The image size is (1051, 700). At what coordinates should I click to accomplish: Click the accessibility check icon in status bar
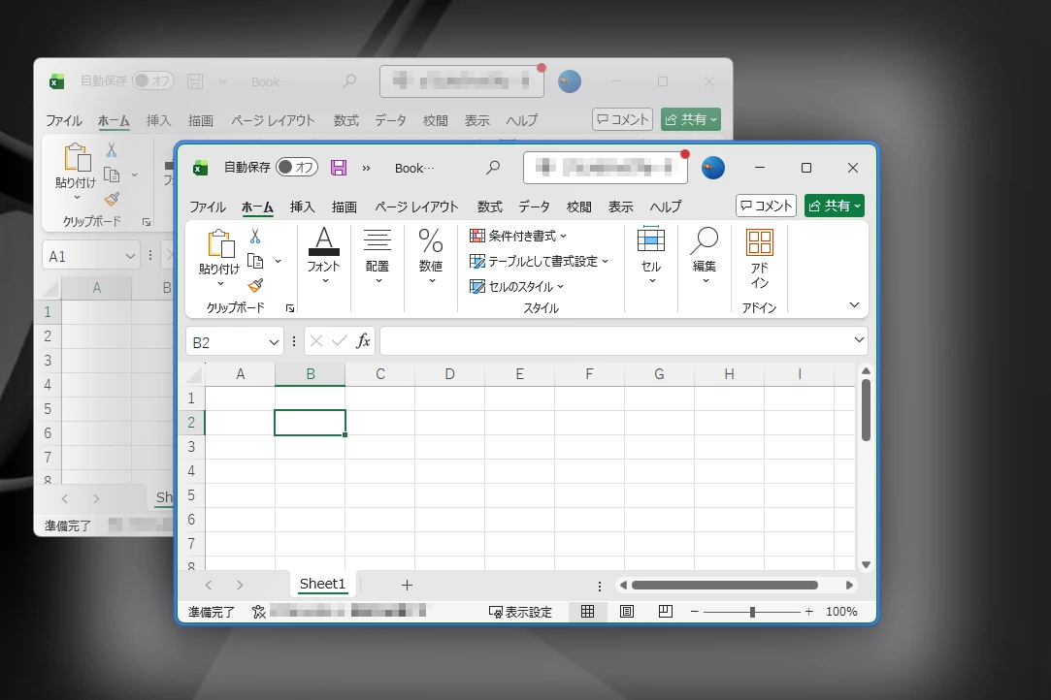pos(259,612)
